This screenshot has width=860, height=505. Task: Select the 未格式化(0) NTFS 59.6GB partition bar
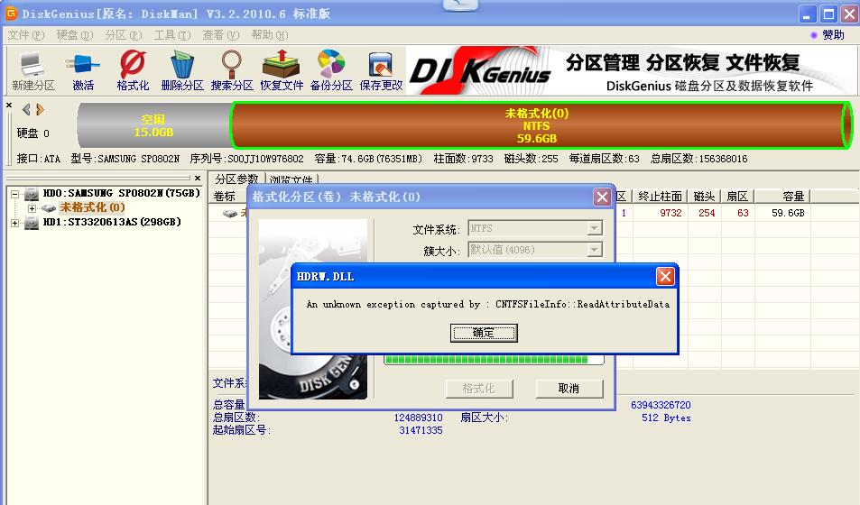tap(541, 125)
